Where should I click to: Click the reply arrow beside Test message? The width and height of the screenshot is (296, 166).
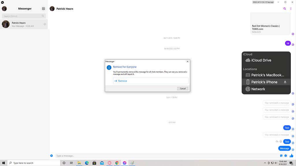[x=277, y=141]
